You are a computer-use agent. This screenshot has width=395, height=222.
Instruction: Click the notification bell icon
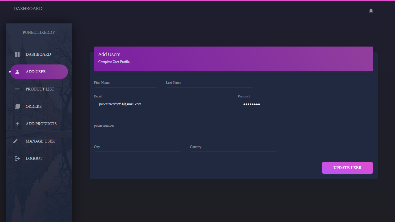(371, 11)
